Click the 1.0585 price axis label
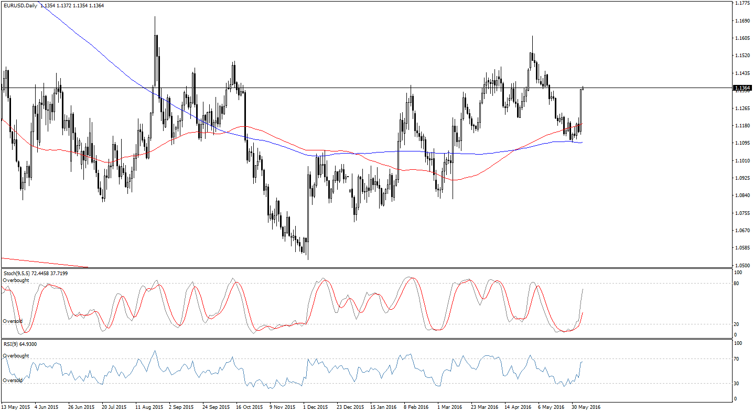Viewport: 753px width, 413px height. 741,248
